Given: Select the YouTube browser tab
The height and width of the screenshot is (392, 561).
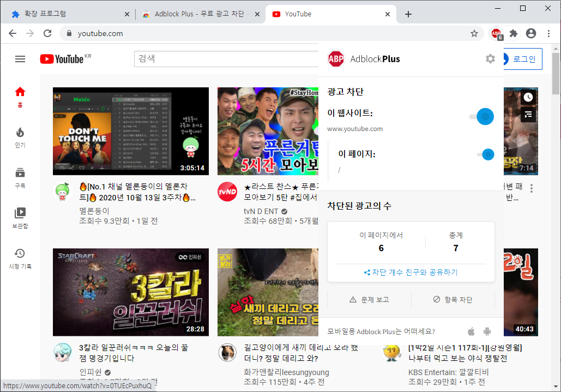Looking at the screenshot, I should point(329,14).
